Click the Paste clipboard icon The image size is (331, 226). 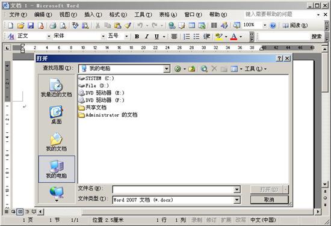tap(117, 25)
